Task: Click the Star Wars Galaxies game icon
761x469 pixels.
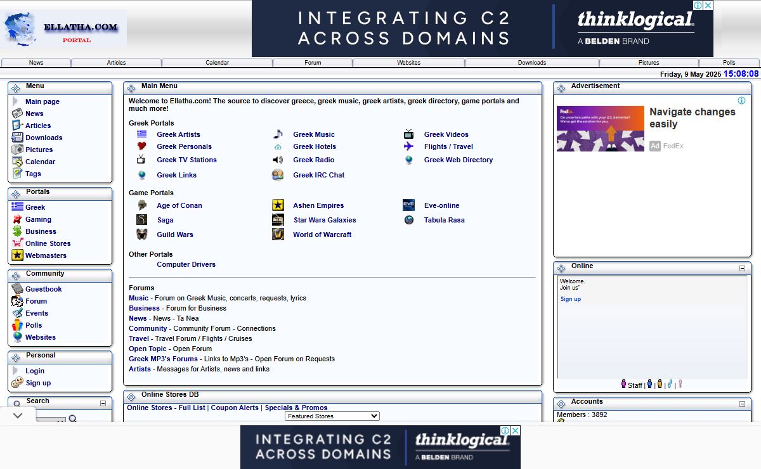Action: click(x=278, y=220)
